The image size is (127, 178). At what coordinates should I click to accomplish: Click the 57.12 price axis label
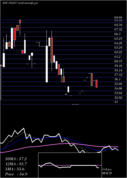click(118, 75)
